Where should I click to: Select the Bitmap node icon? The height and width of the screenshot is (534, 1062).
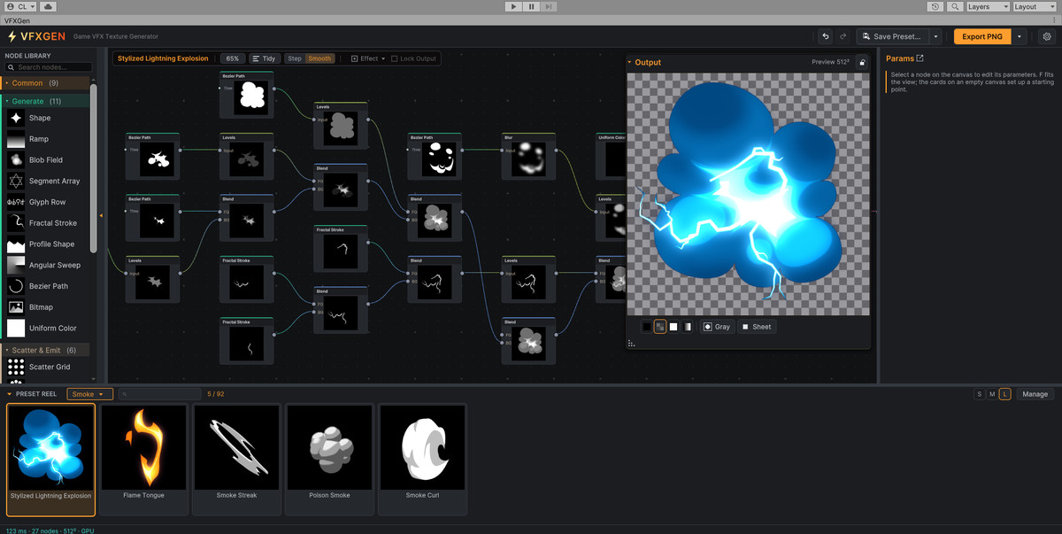(x=16, y=307)
